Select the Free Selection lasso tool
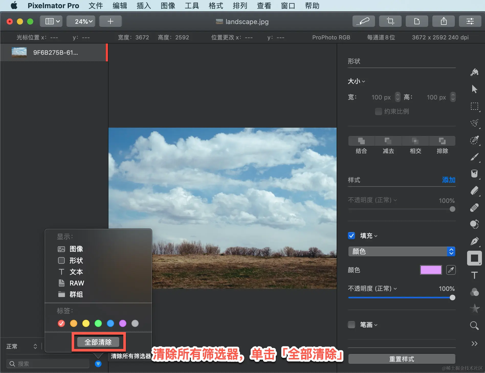This screenshot has width=485, height=373. coord(475,123)
